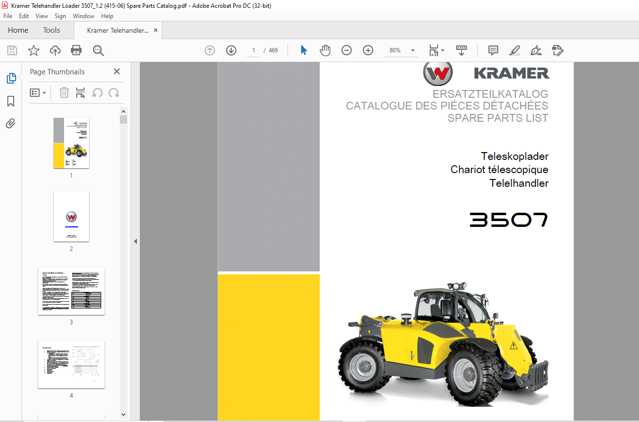Image resolution: width=639 pixels, height=422 pixels.
Task: Click the Chariot télescopique text
Action: (x=499, y=170)
